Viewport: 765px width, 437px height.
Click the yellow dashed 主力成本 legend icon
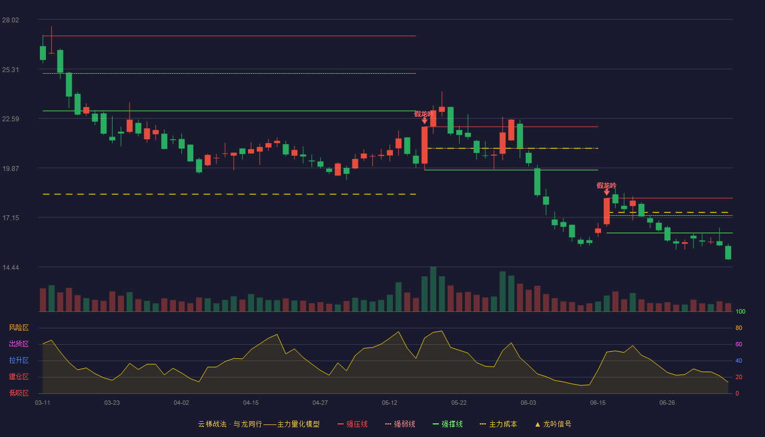click(482, 424)
